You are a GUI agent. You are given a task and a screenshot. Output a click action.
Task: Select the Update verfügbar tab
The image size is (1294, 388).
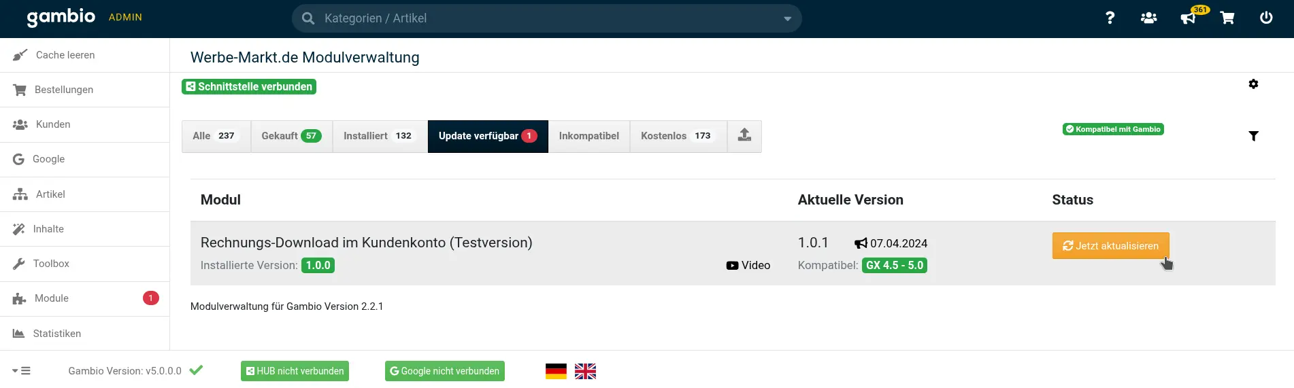click(x=488, y=136)
